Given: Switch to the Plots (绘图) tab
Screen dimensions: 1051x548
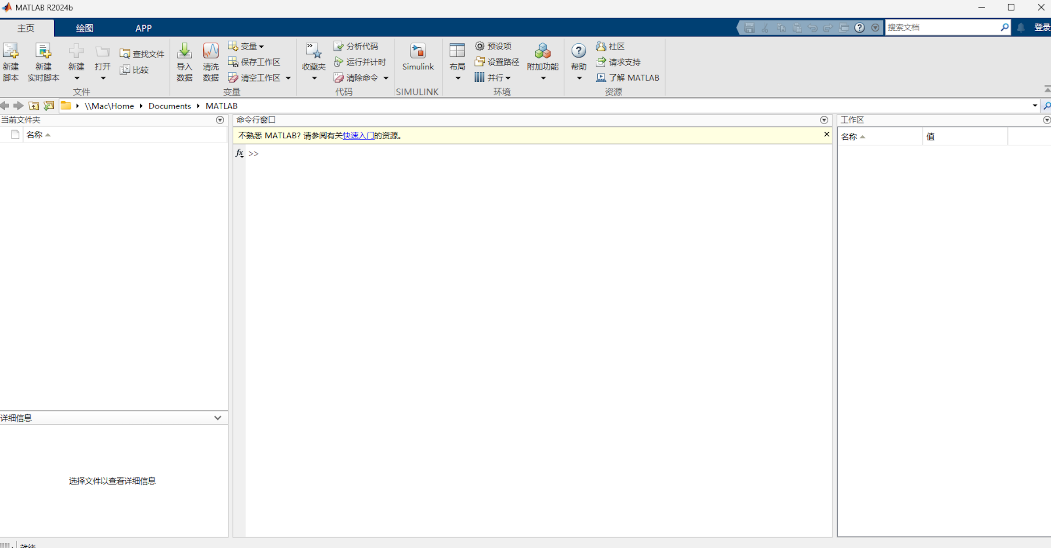Looking at the screenshot, I should click(84, 28).
